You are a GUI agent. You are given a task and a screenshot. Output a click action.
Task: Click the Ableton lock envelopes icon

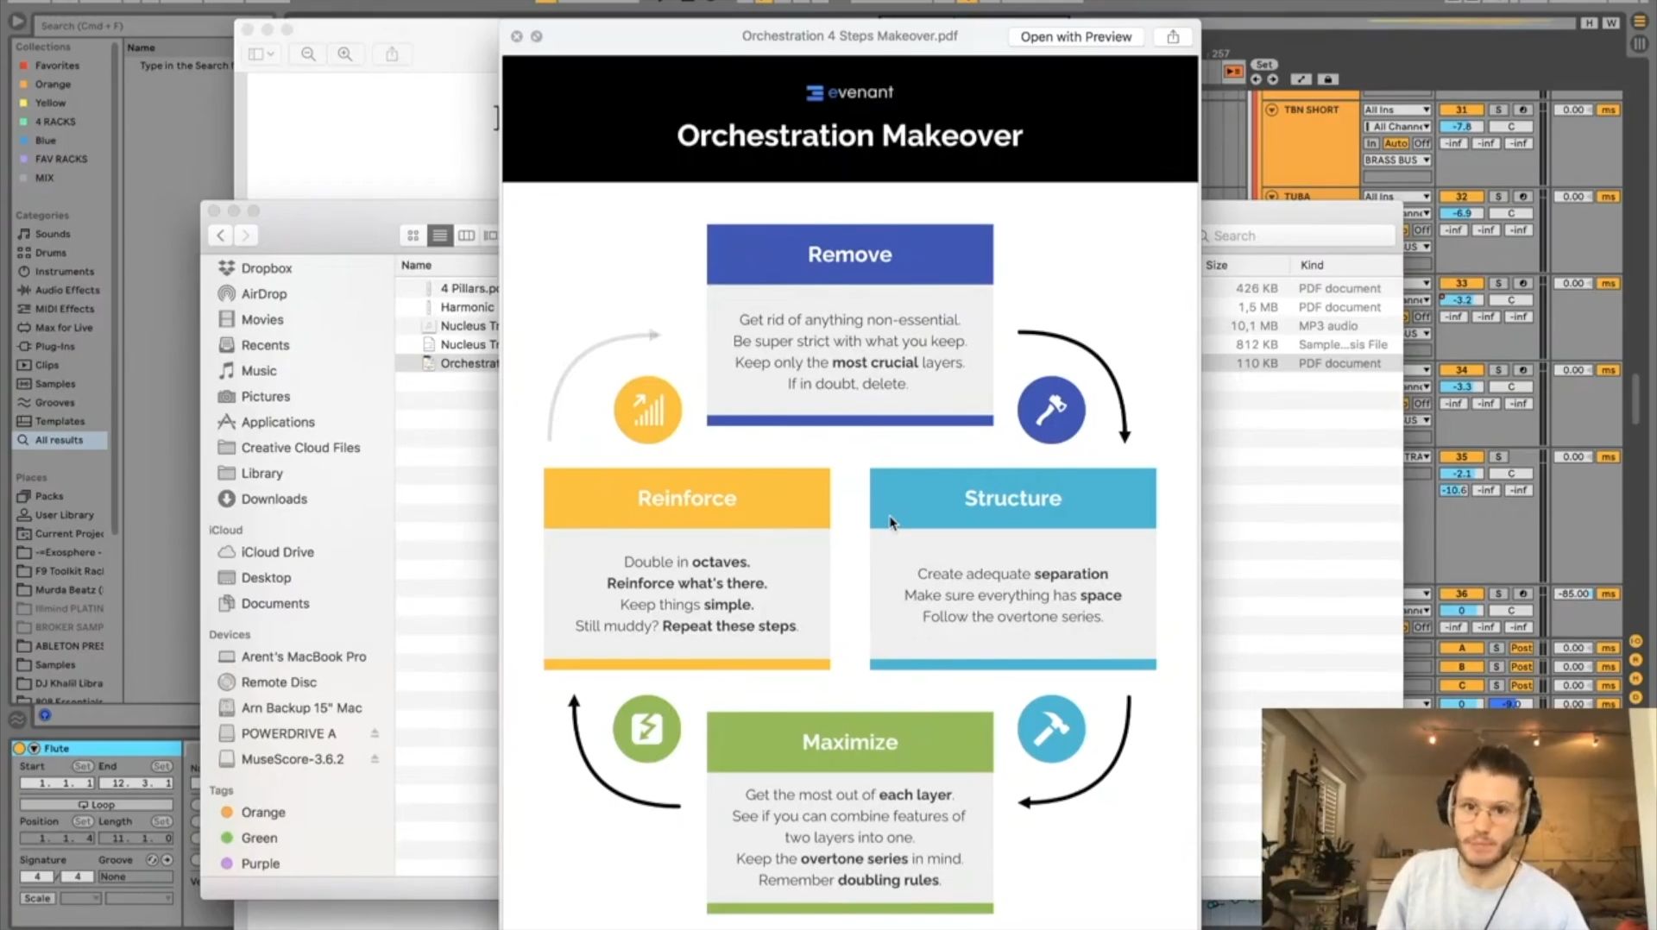1328,79
